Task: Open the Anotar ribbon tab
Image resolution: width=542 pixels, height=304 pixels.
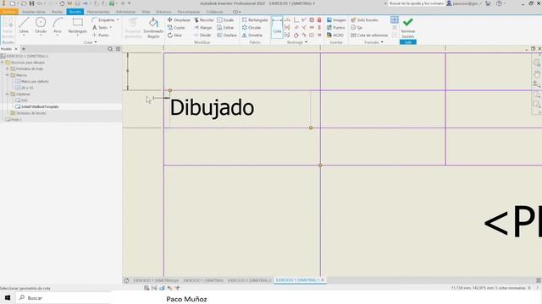Action: tap(57, 12)
